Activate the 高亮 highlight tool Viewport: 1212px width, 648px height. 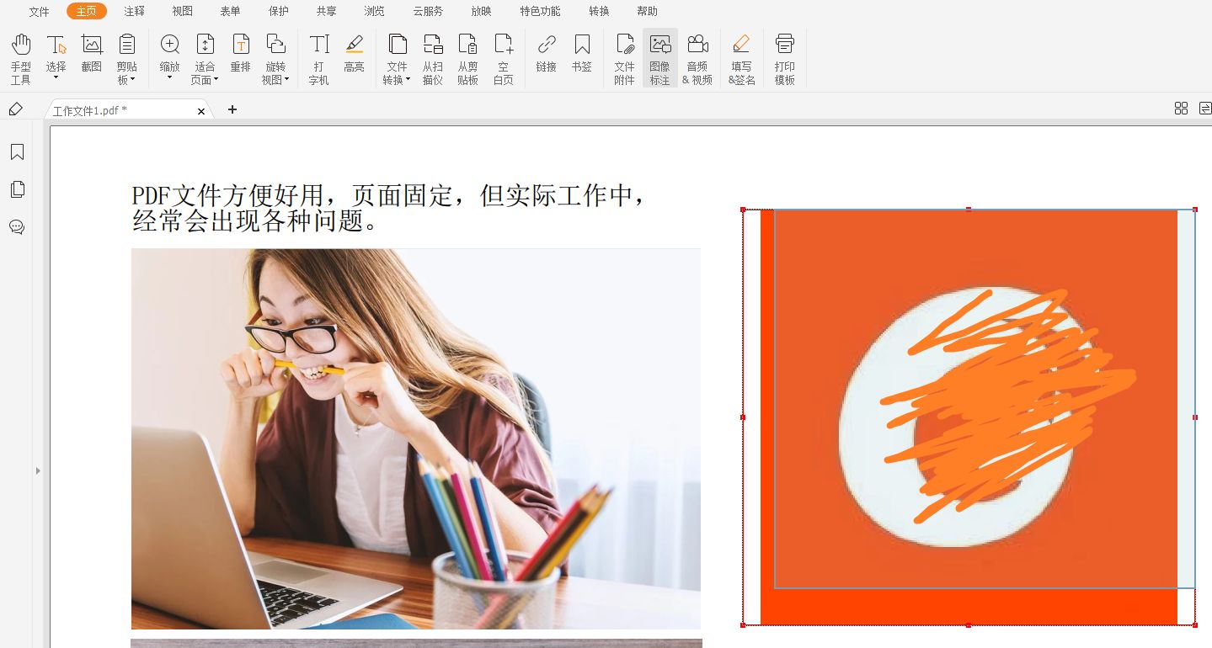(354, 57)
